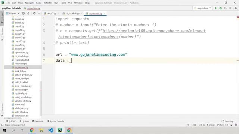239x134 pixels.
Task: Open Windows Start menu
Action: (4, 130)
